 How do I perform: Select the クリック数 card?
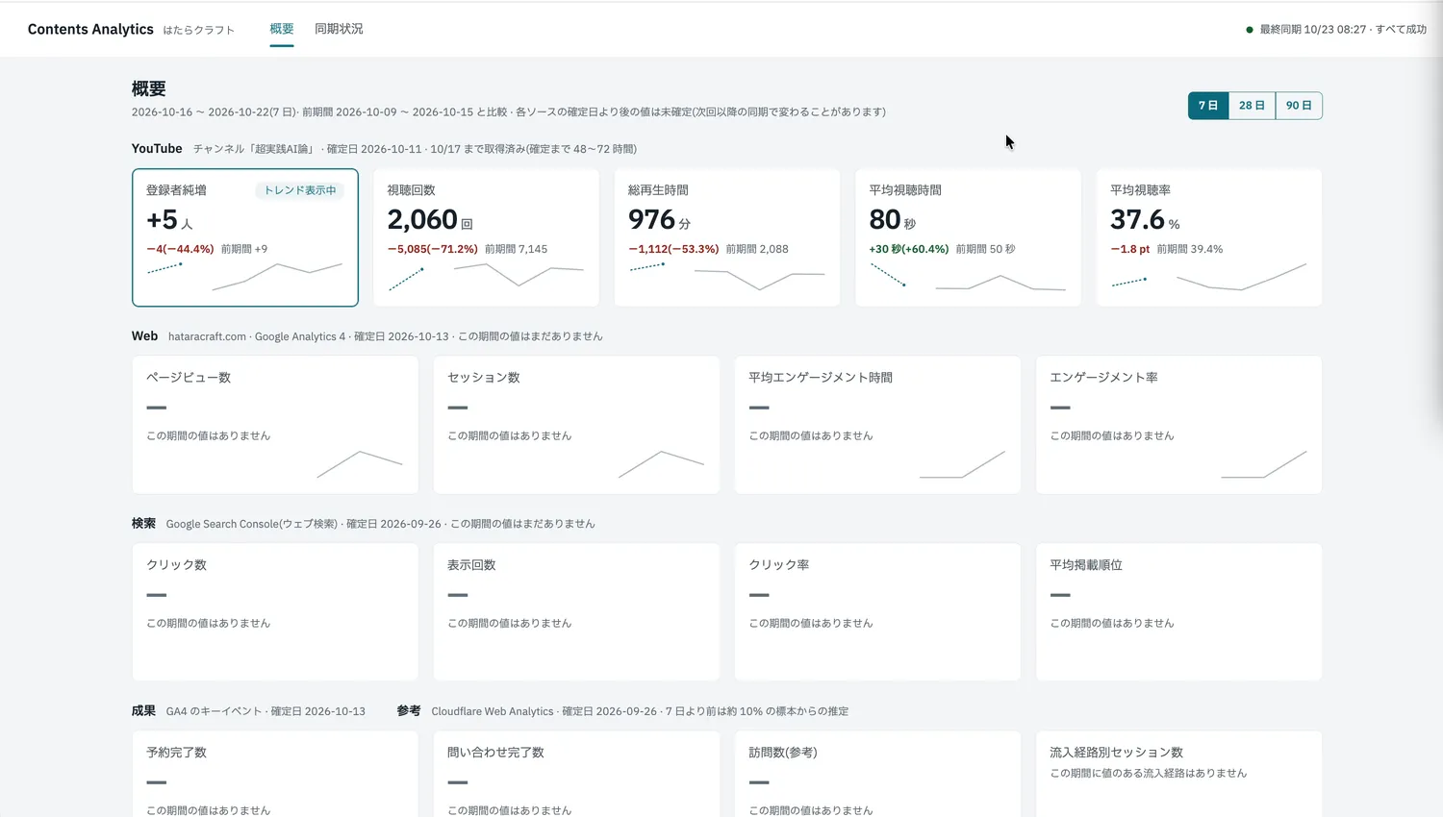[x=275, y=612]
